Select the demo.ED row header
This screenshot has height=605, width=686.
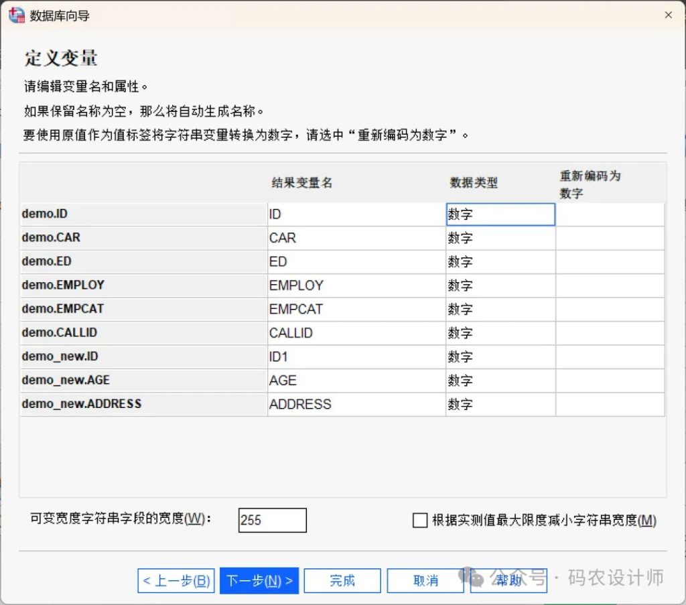143,261
